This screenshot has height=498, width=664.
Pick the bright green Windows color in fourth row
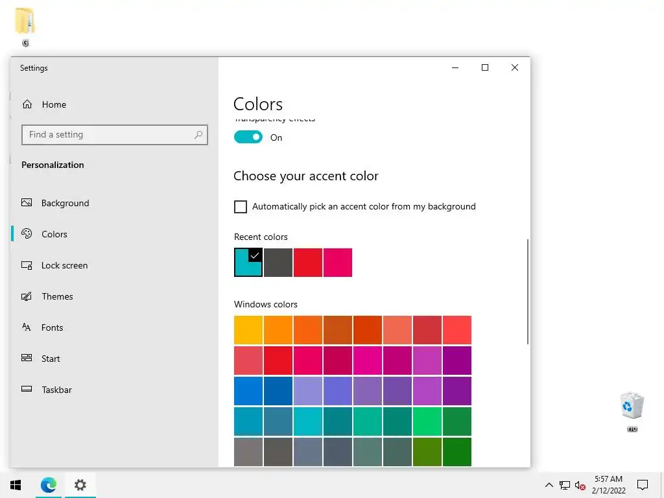[427, 421]
